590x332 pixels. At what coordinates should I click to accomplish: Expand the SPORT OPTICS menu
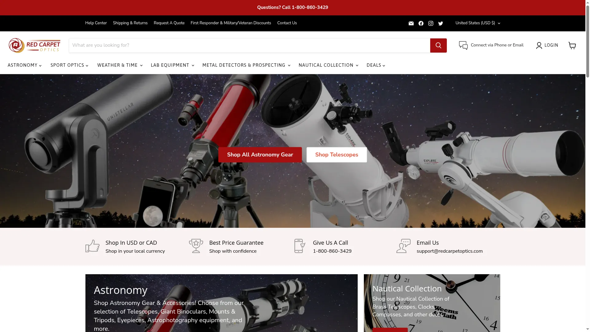point(69,65)
